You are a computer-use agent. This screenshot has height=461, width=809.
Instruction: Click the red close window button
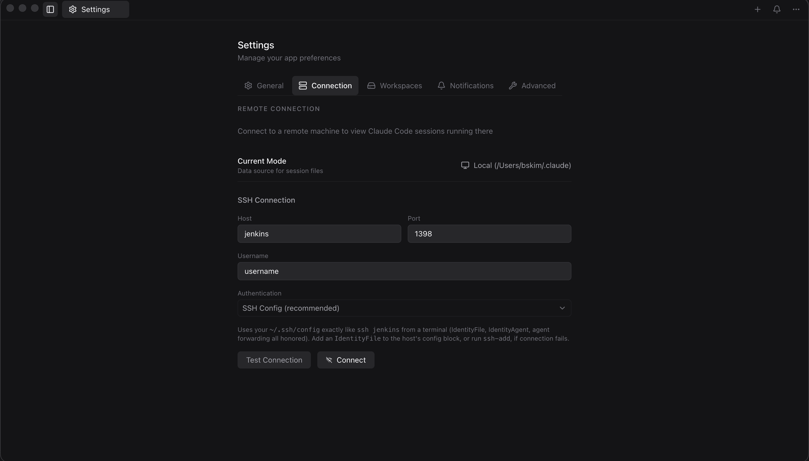point(10,8)
